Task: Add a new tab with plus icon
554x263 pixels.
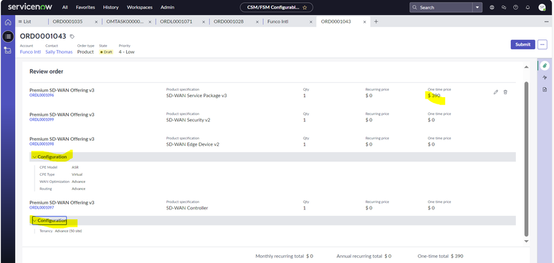Action: (x=376, y=21)
